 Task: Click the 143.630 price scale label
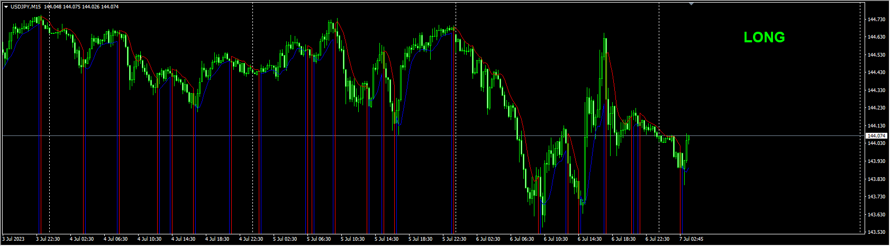(876, 215)
